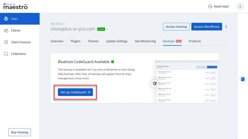Open Client Invoices in sidebar
This screenshot has height=139, width=248.
[21, 42]
